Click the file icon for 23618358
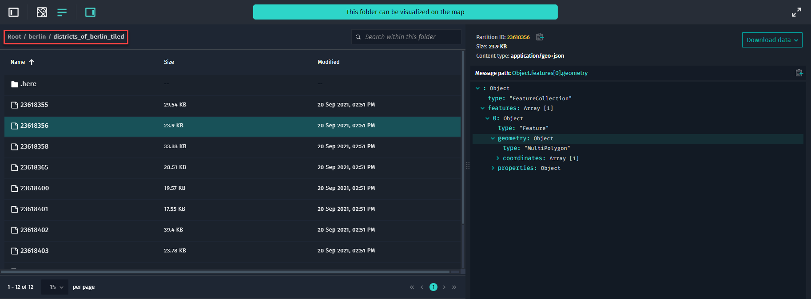Viewport: 811px width, 299px height. (15, 146)
